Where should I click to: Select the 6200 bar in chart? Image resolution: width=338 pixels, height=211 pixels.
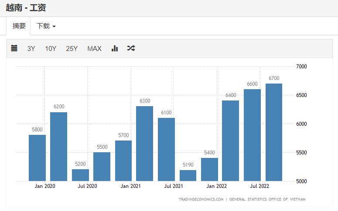[x=58, y=147]
